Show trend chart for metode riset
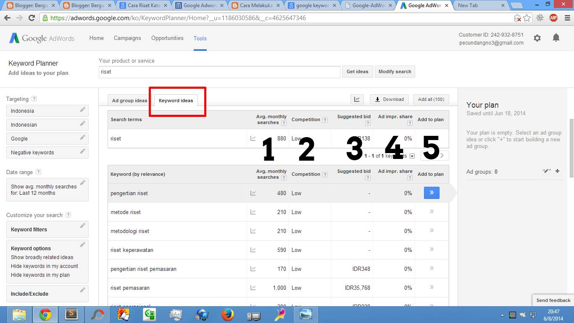 (x=253, y=212)
